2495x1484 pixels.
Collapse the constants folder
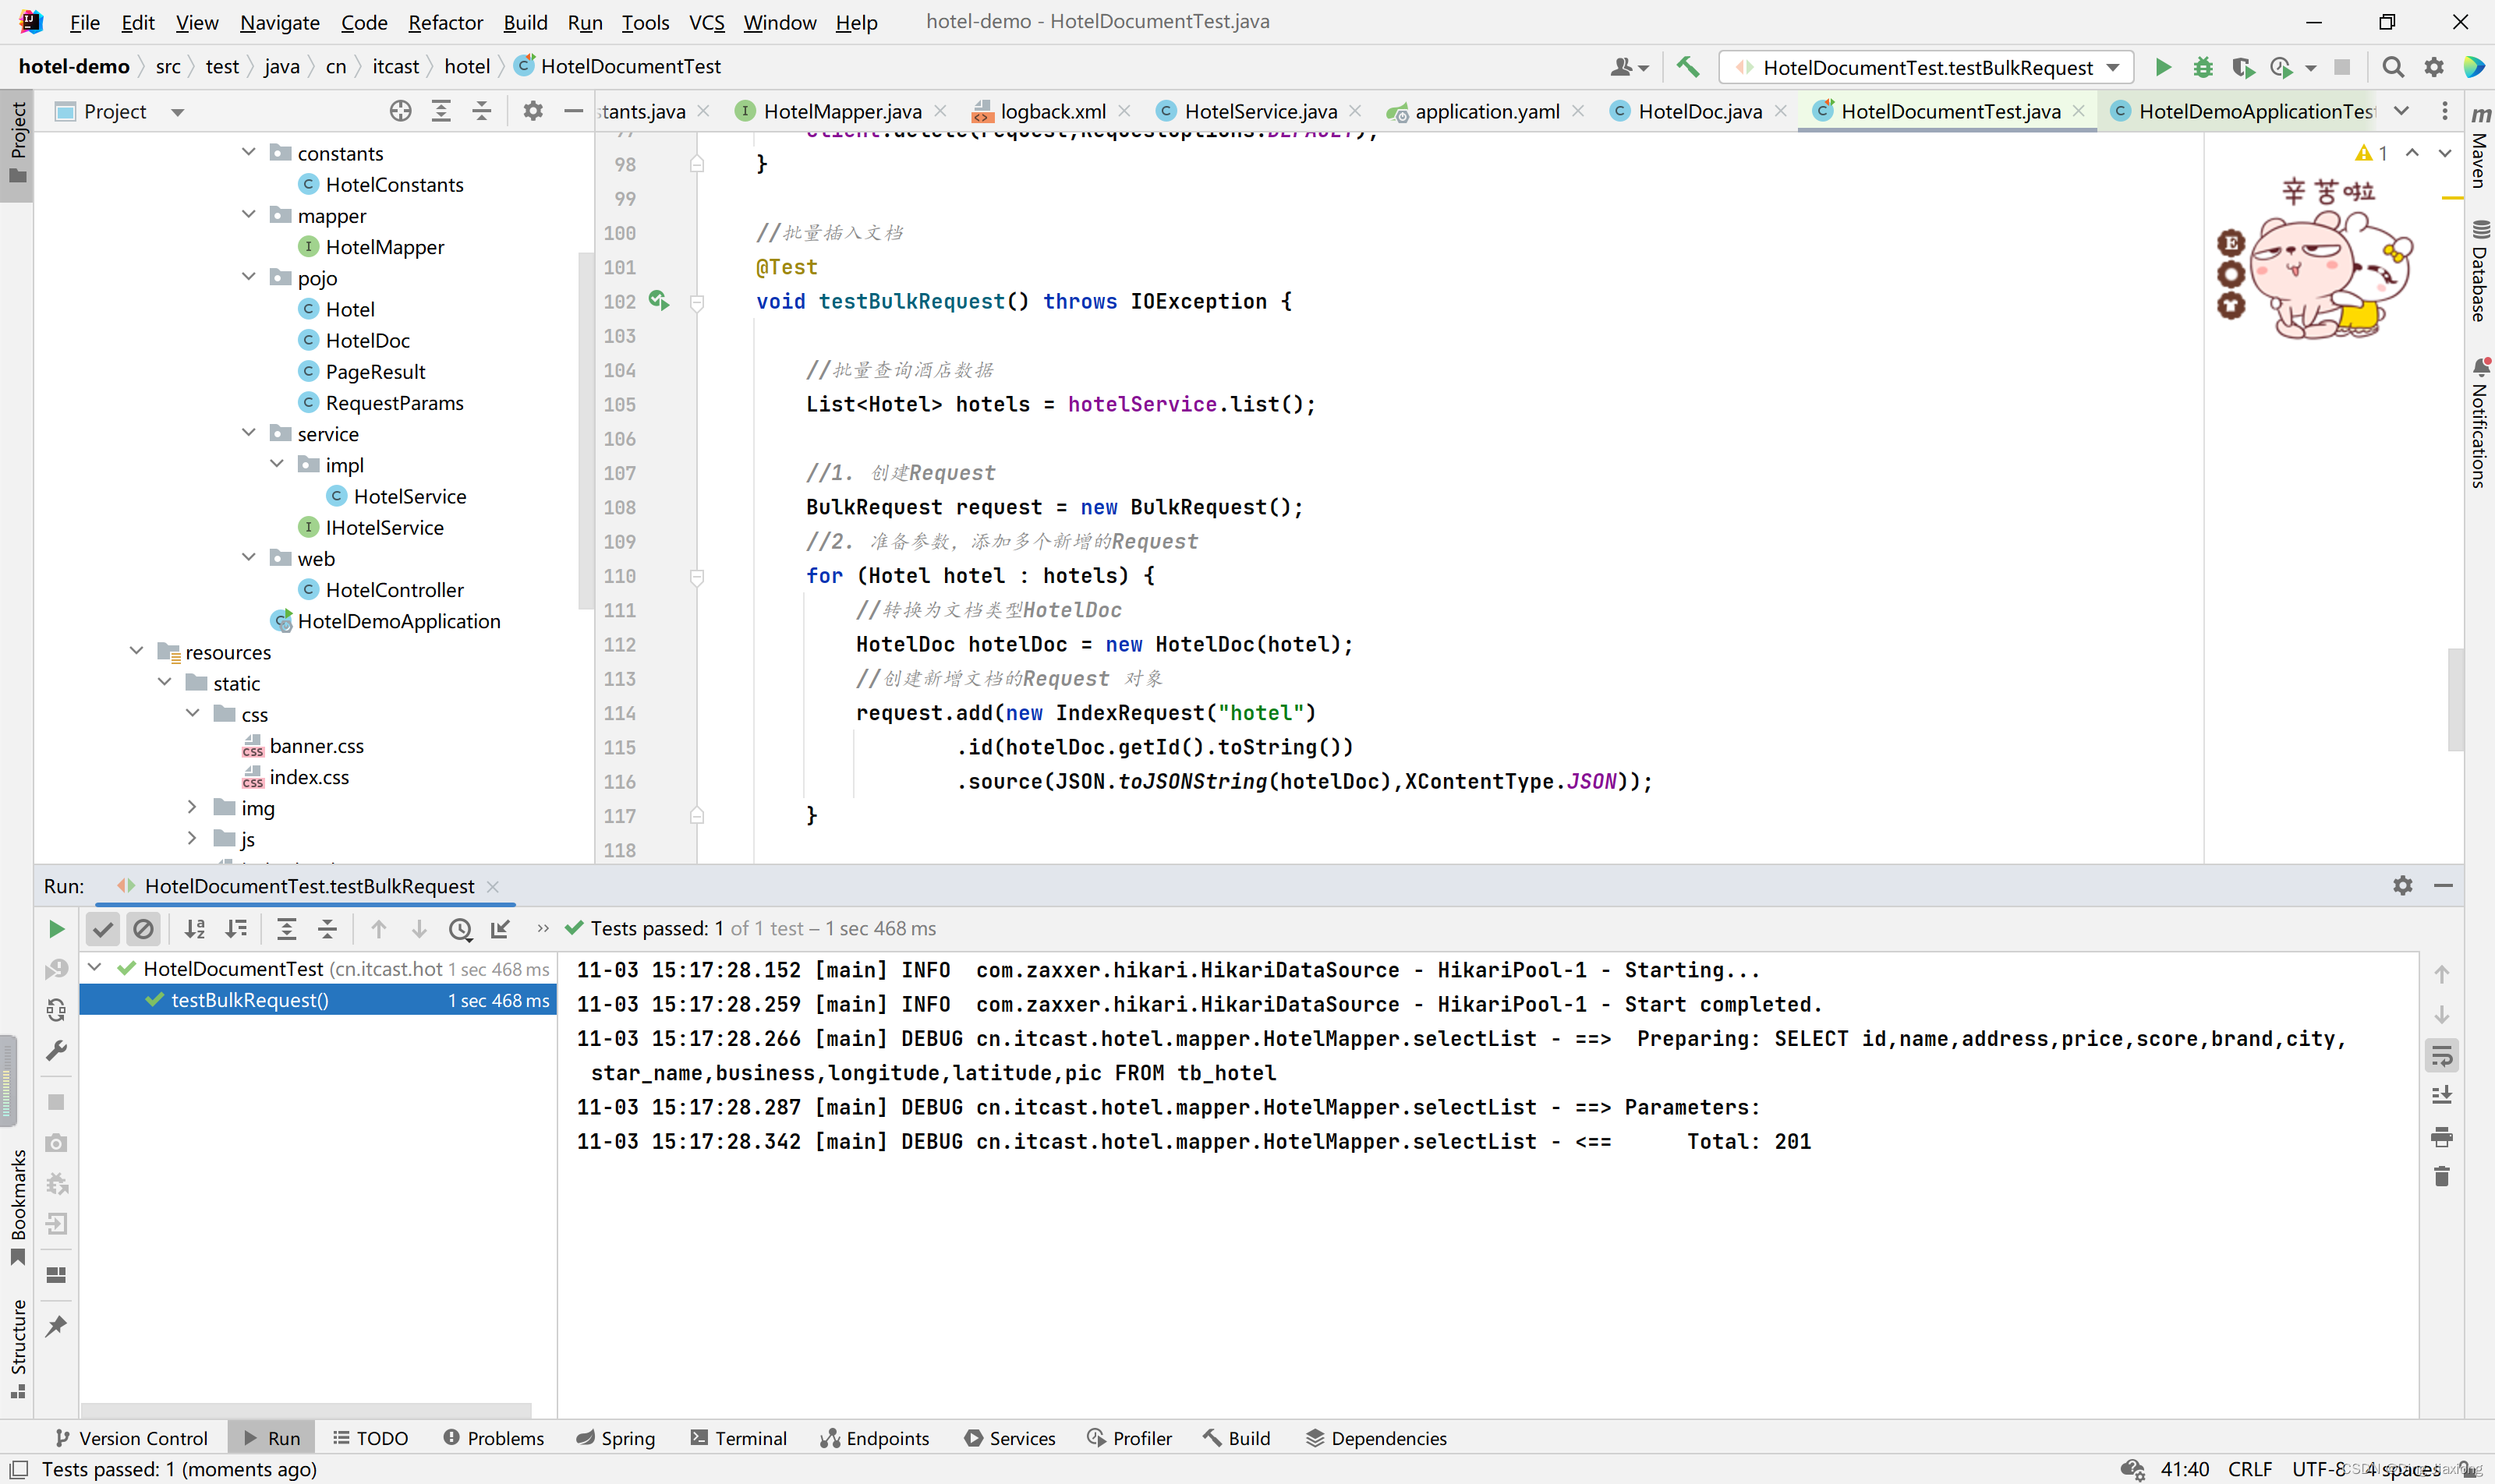pos(249,152)
